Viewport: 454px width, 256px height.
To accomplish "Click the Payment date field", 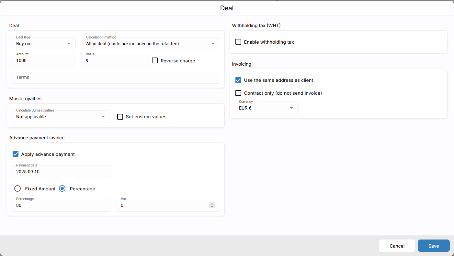I will pos(61,172).
